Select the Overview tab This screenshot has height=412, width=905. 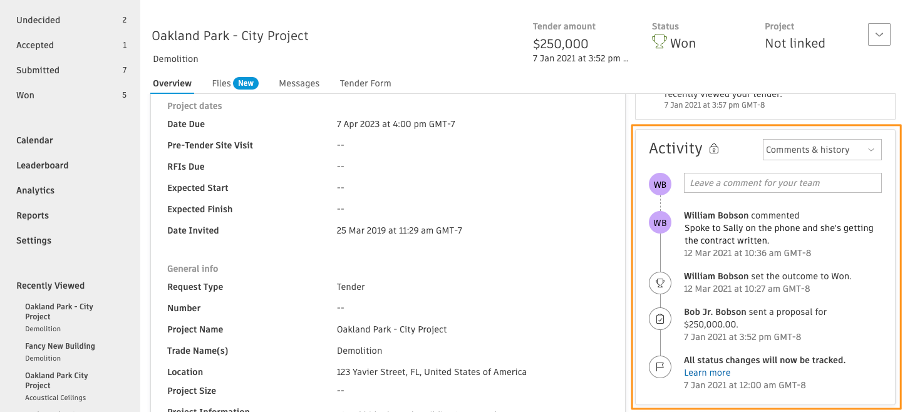coord(172,83)
